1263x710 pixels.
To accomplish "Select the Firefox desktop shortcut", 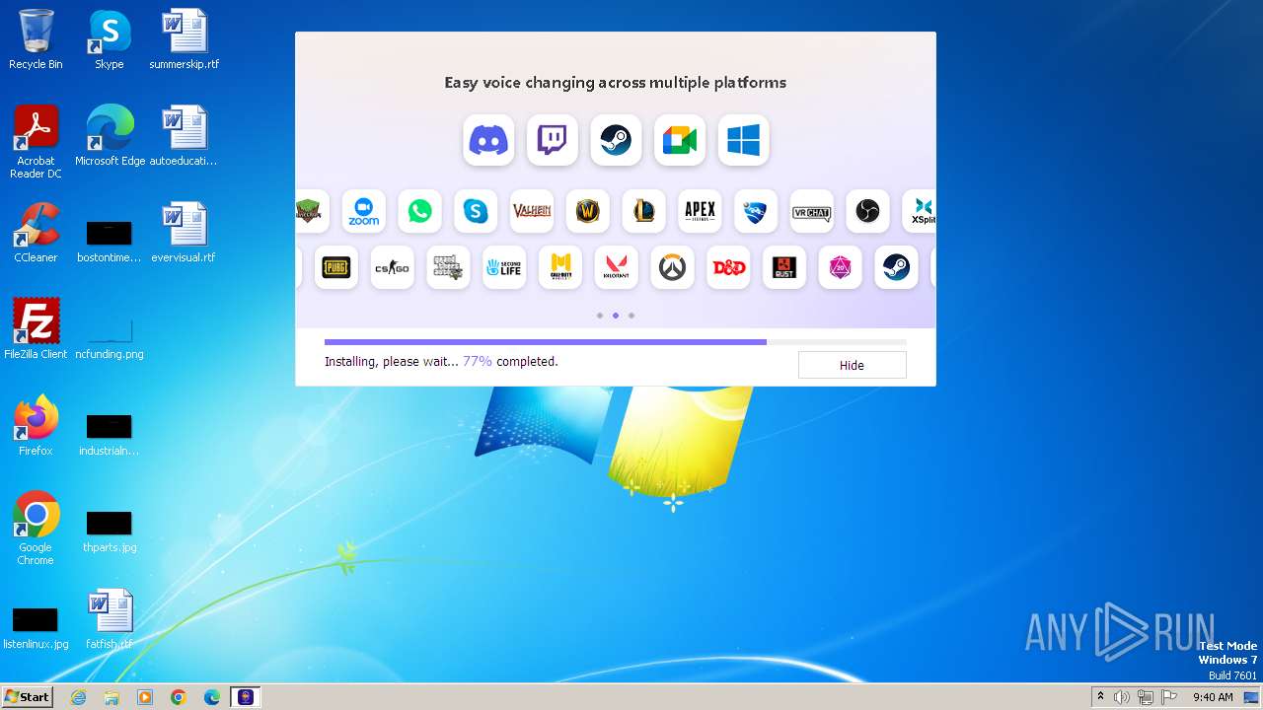I will 36,426.
